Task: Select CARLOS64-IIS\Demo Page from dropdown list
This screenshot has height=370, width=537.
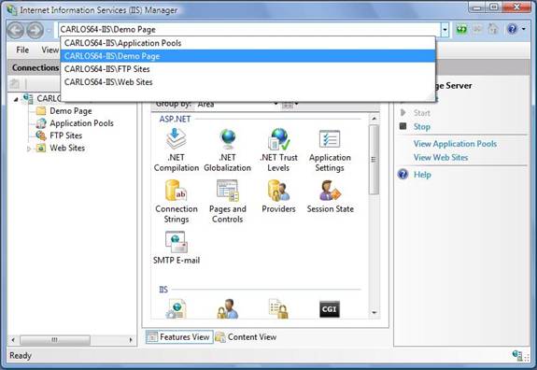Action: (x=247, y=56)
